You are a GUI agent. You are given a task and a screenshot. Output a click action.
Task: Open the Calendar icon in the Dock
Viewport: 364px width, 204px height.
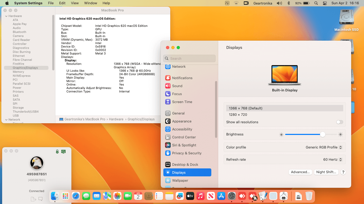coord(138,196)
